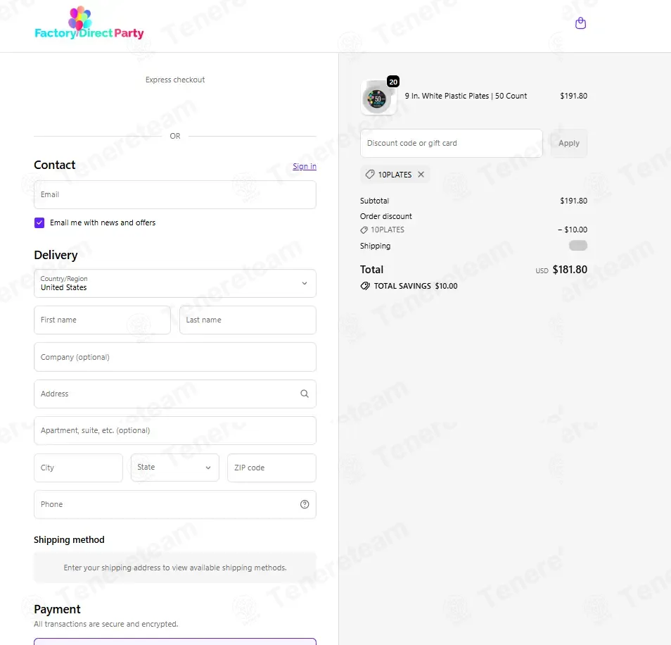Click the Discount code or gift card field
The width and height of the screenshot is (671, 645).
[452, 143]
